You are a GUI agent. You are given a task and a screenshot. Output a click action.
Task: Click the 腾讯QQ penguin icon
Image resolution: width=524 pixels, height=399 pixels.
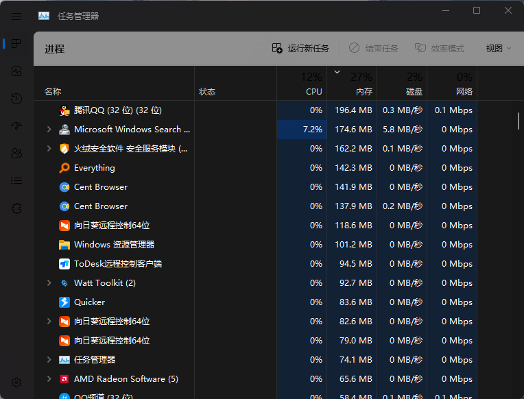[64, 110]
